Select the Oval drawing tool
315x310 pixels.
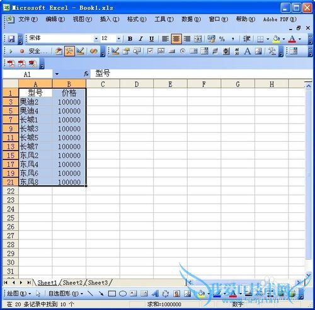123,294
